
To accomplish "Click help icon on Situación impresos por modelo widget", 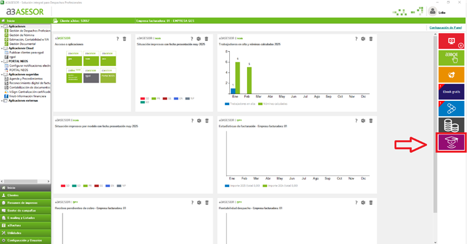I will 192,120.
